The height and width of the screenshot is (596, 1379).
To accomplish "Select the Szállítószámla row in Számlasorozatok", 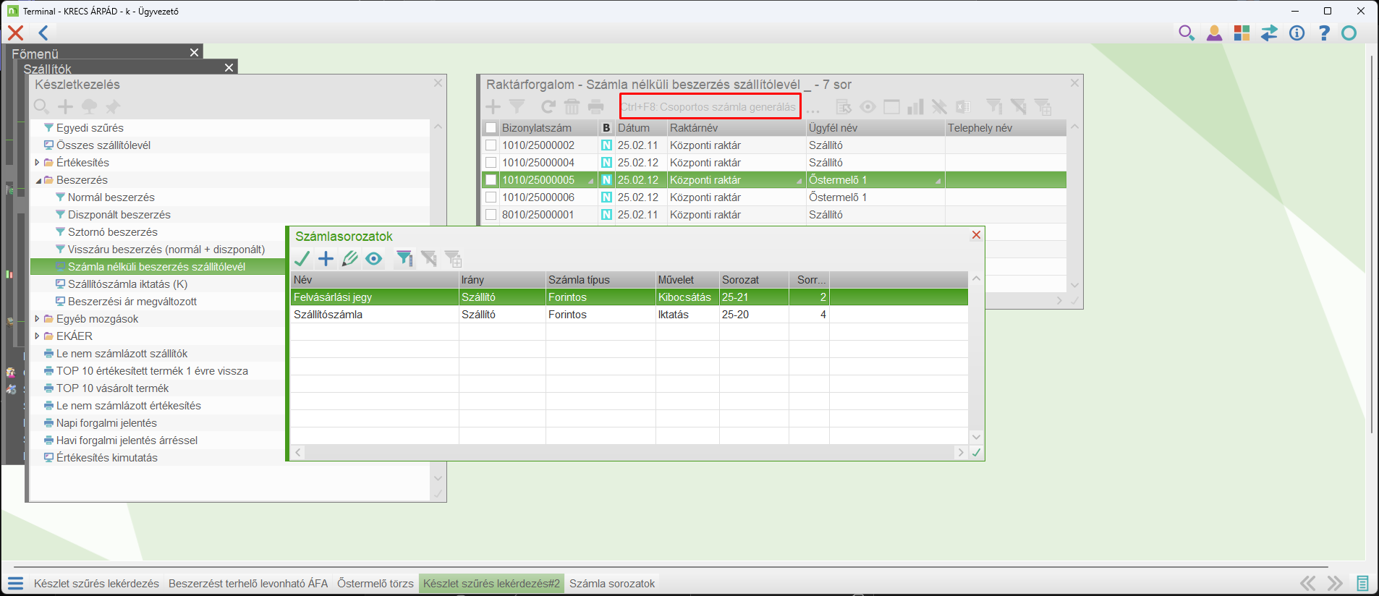I will [629, 315].
